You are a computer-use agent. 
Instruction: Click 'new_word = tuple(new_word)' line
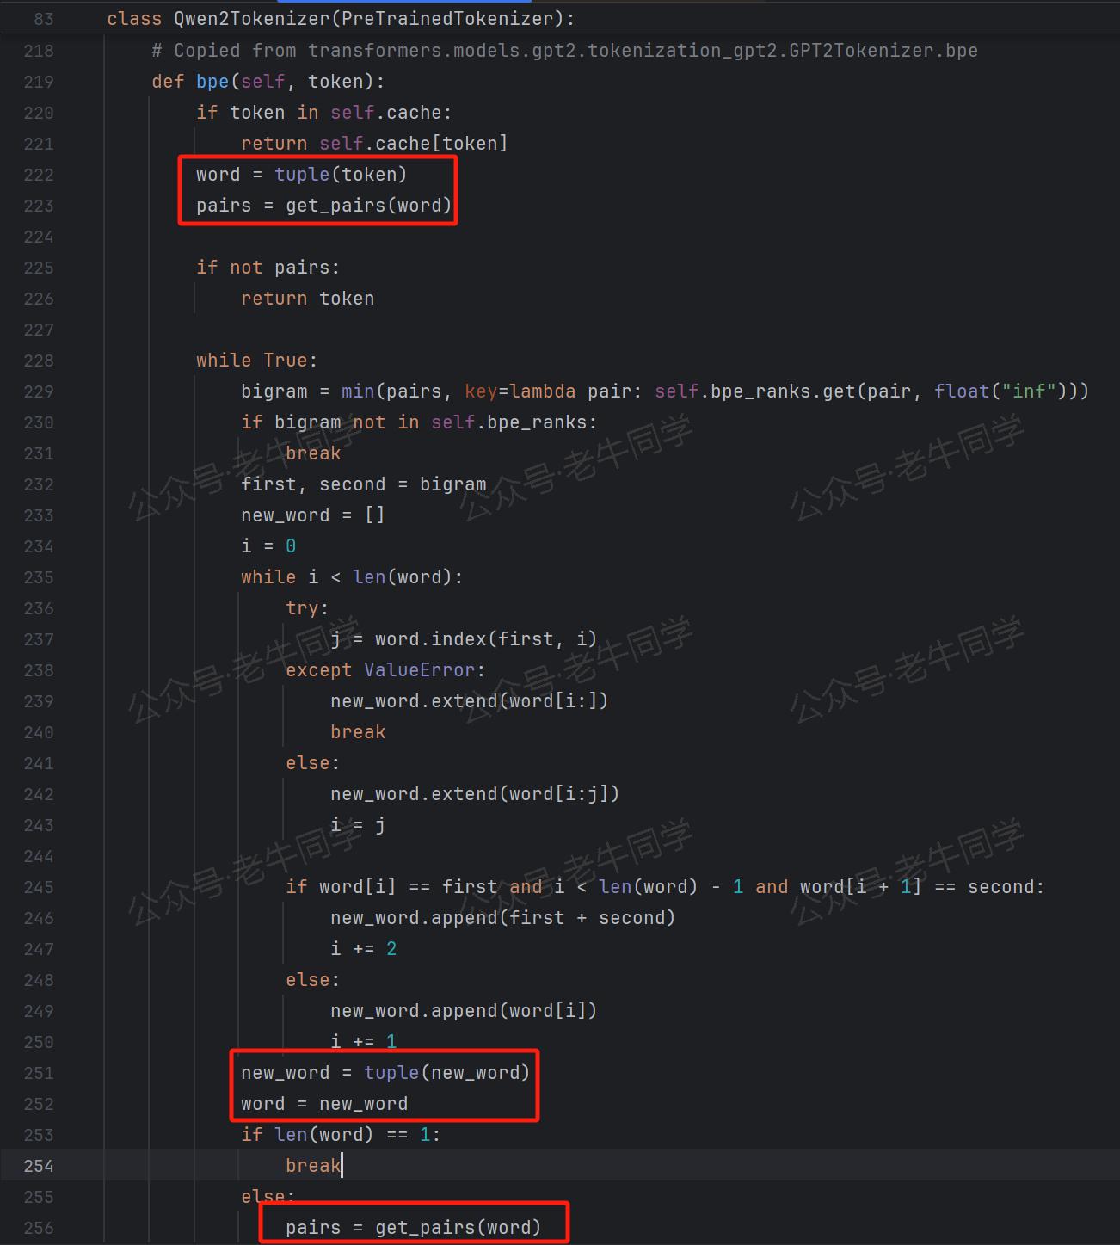point(385,1073)
